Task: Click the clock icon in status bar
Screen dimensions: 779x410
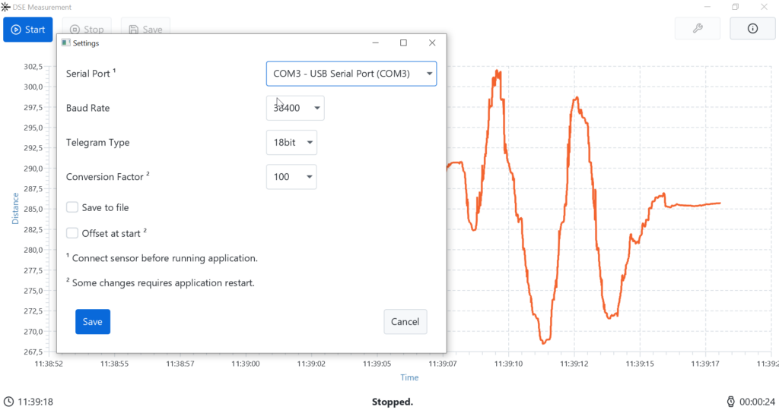Action: 8,401
